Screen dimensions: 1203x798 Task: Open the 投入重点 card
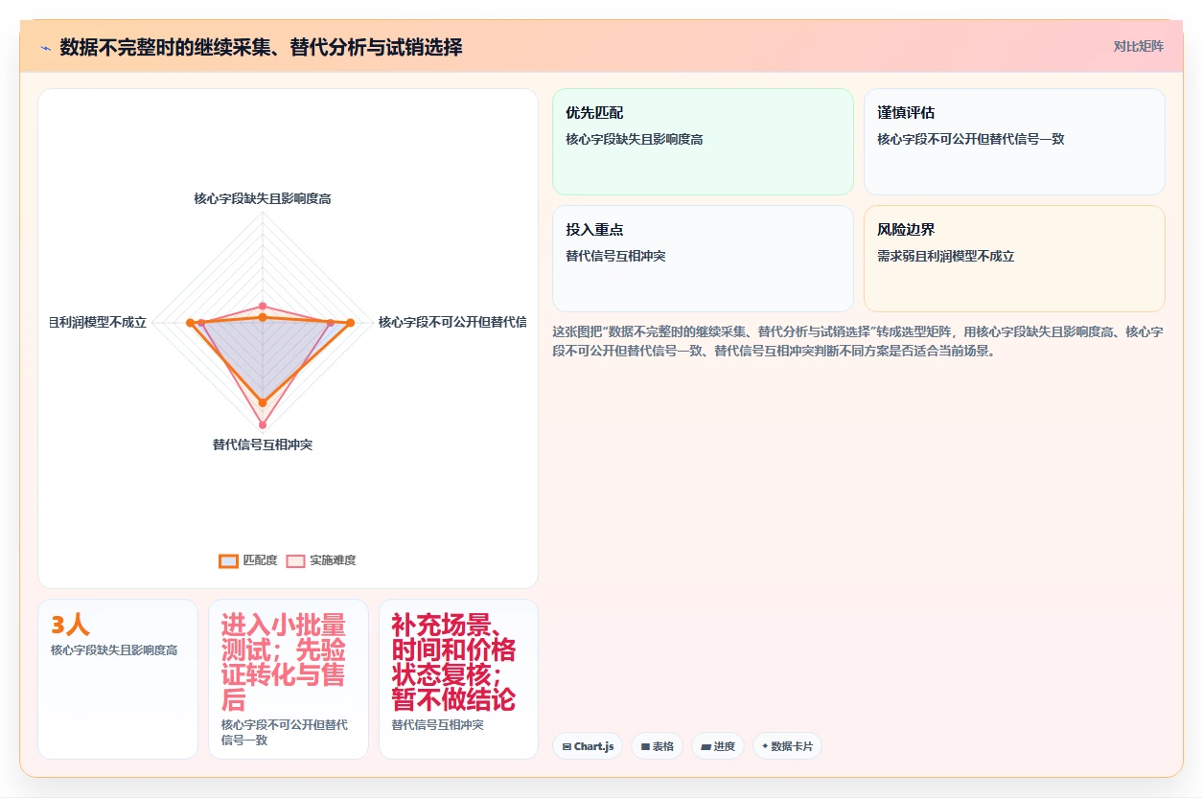coord(703,259)
